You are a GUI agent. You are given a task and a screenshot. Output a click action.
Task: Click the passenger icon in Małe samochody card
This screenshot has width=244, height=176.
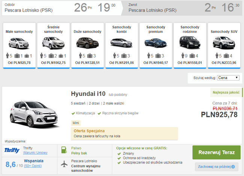coord(7,56)
